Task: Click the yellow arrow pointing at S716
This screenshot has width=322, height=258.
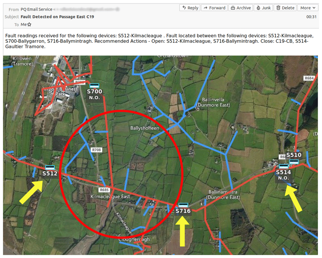Action: [x=182, y=231]
